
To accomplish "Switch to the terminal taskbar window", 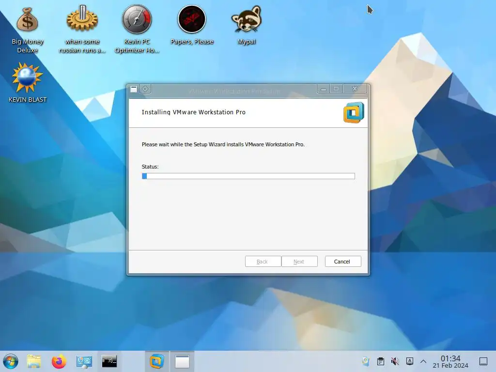I will point(109,361).
